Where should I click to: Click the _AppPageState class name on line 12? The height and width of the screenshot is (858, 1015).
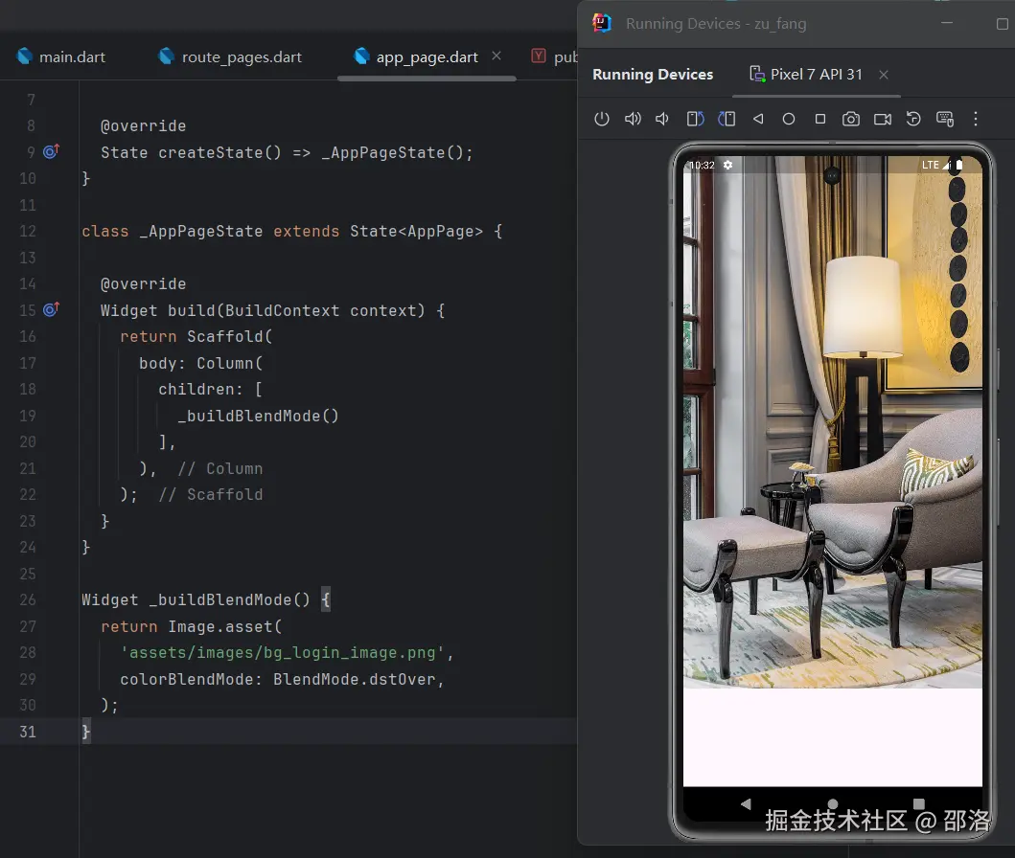pos(201,231)
